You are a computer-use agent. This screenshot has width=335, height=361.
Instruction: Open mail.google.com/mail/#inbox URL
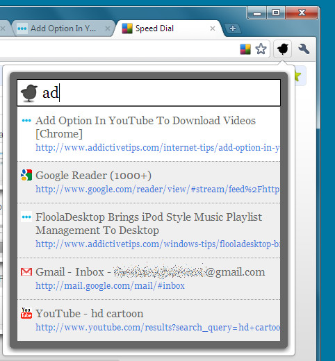(110, 286)
